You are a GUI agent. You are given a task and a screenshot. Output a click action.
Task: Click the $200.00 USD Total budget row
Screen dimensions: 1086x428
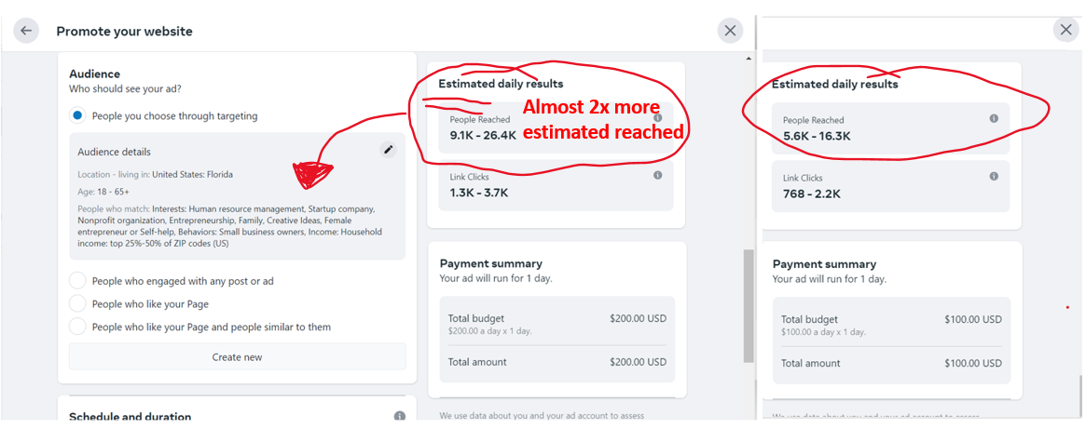coord(557,324)
